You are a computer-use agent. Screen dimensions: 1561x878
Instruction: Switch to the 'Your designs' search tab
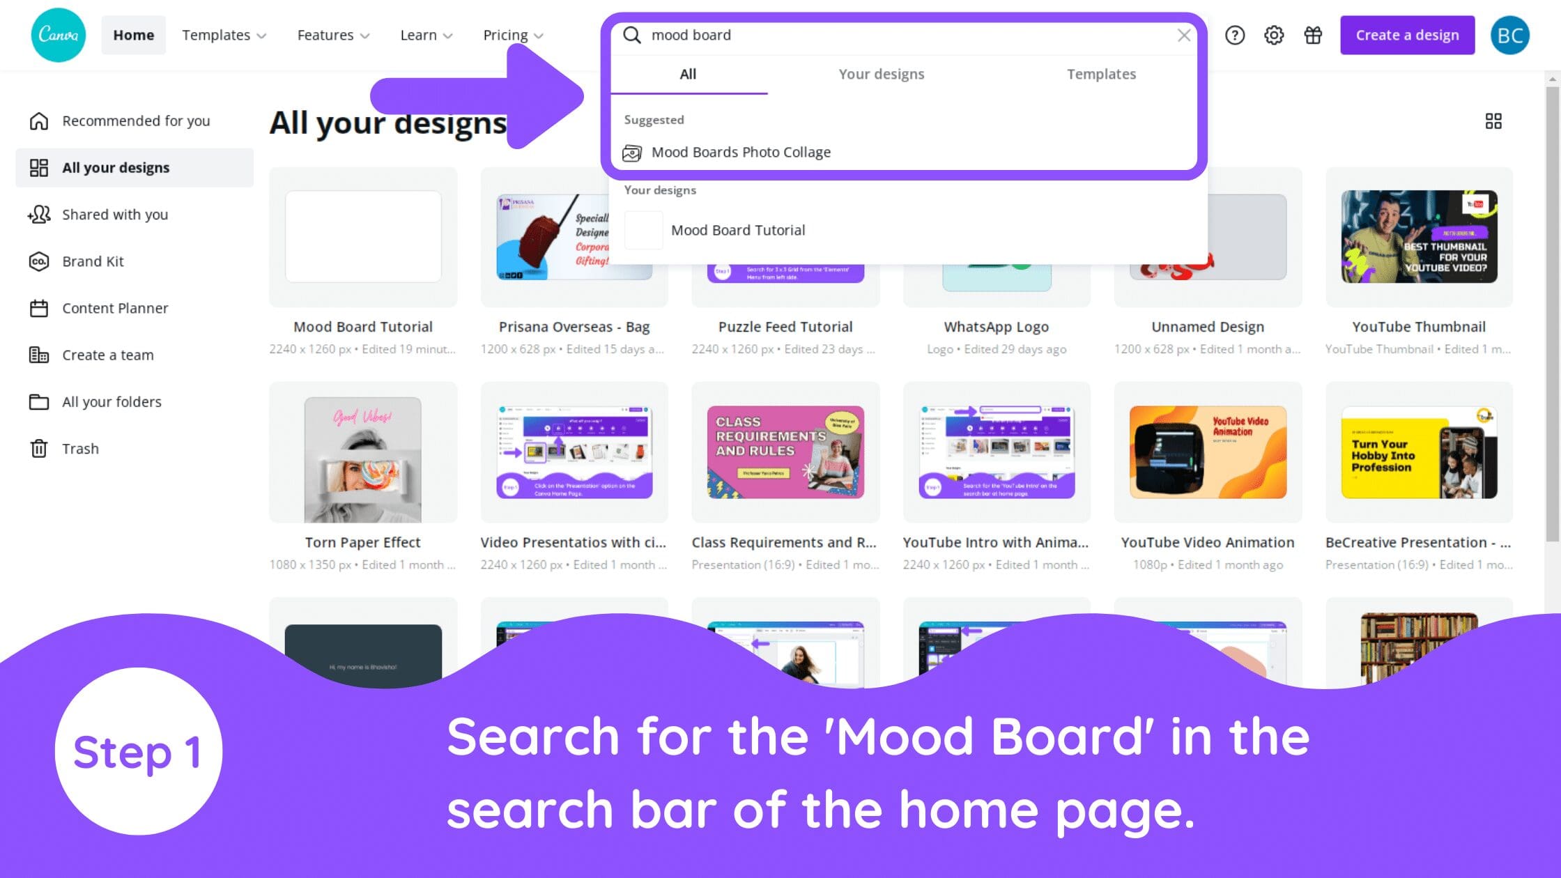click(882, 74)
